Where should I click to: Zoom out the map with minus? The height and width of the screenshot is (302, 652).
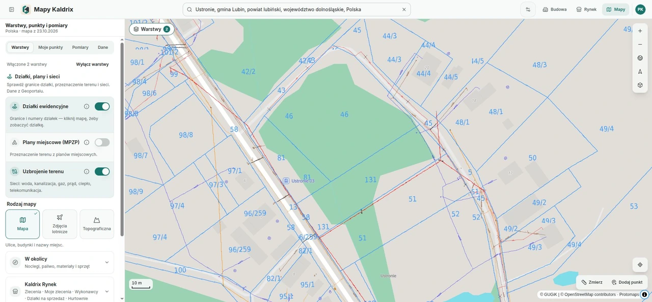640,45
